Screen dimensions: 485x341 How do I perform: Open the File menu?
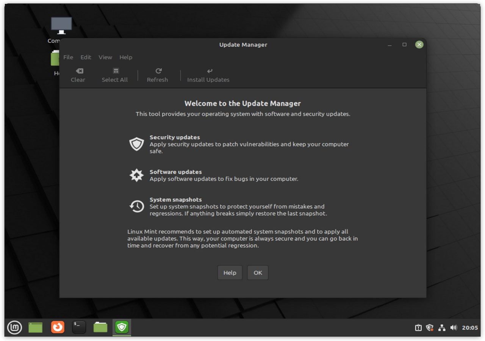click(68, 57)
